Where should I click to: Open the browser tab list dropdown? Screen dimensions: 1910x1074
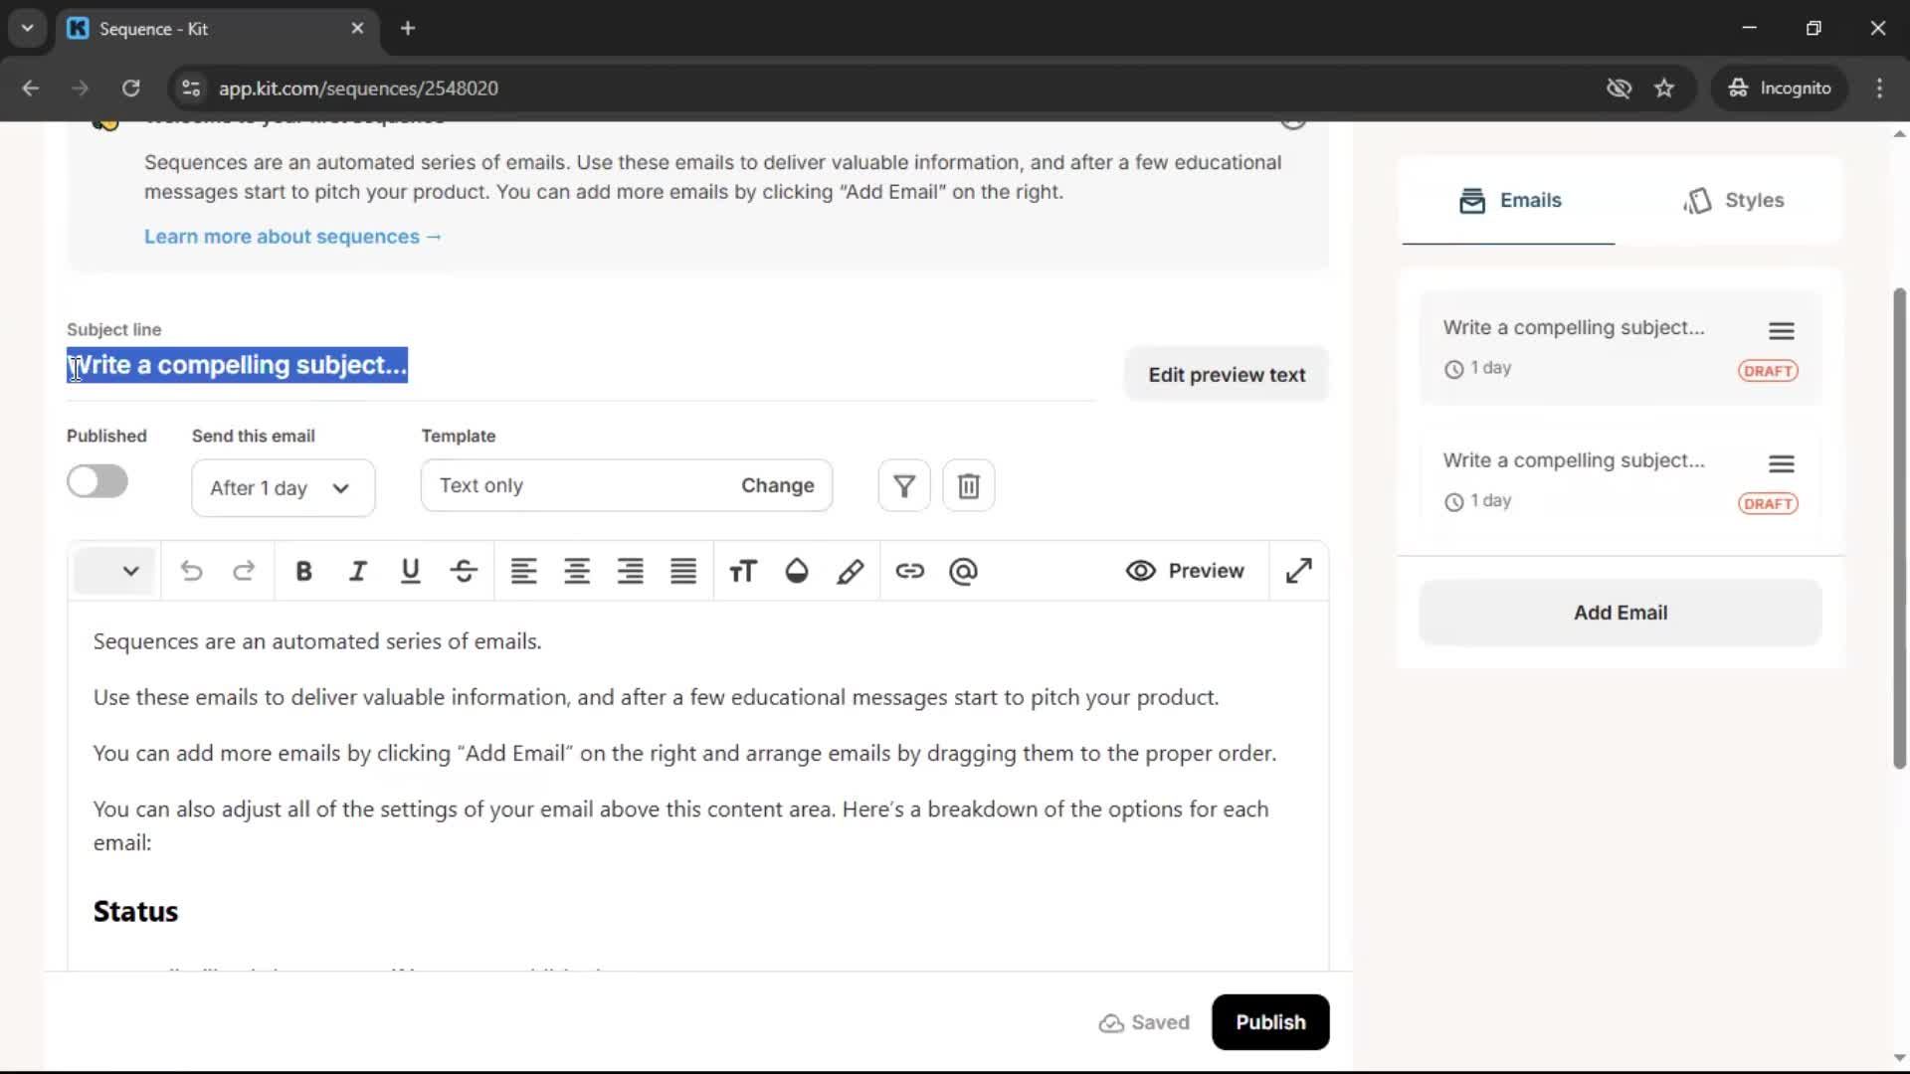coord(27,28)
